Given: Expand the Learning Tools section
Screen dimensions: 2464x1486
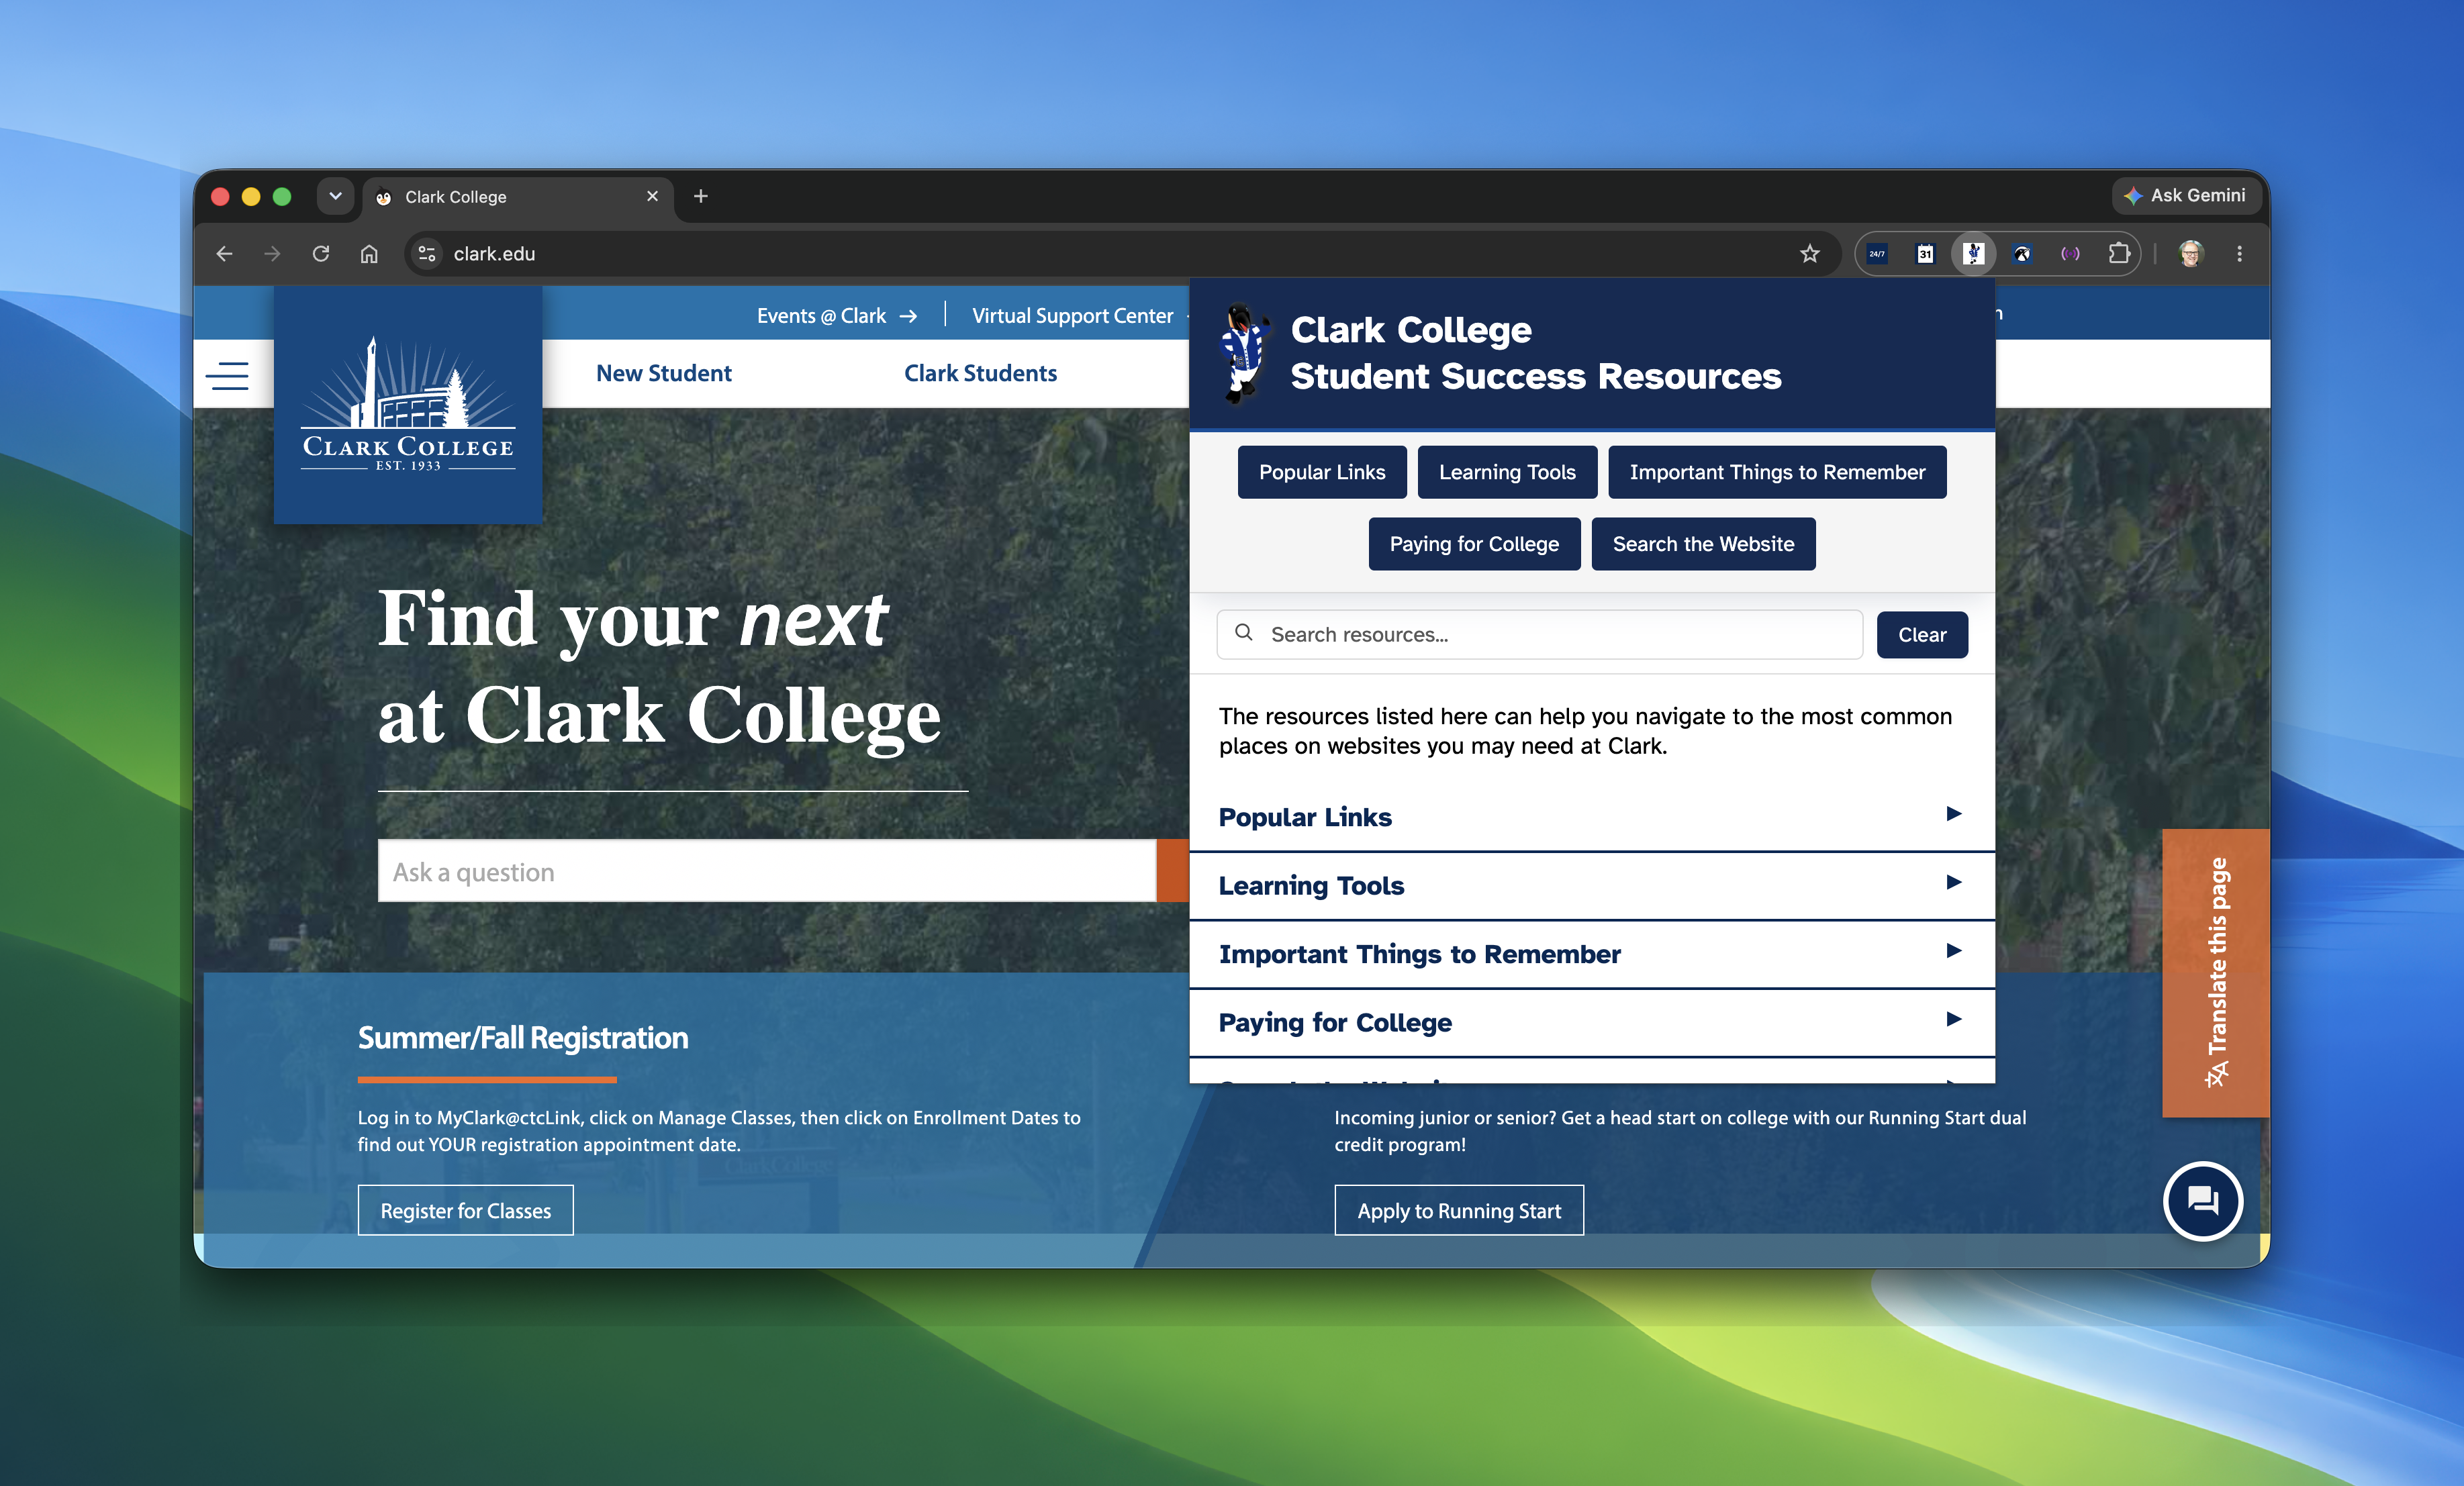Looking at the screenshot, I should tap(1592, 886).
